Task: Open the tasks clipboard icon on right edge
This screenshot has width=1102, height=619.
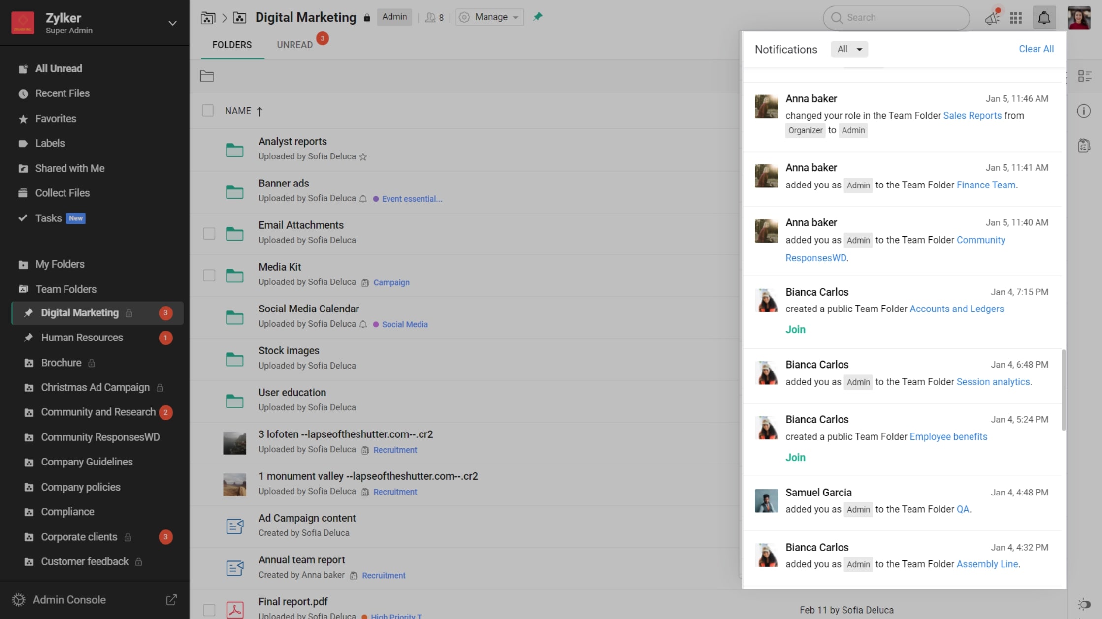Action: click(x=1084, y=146)
